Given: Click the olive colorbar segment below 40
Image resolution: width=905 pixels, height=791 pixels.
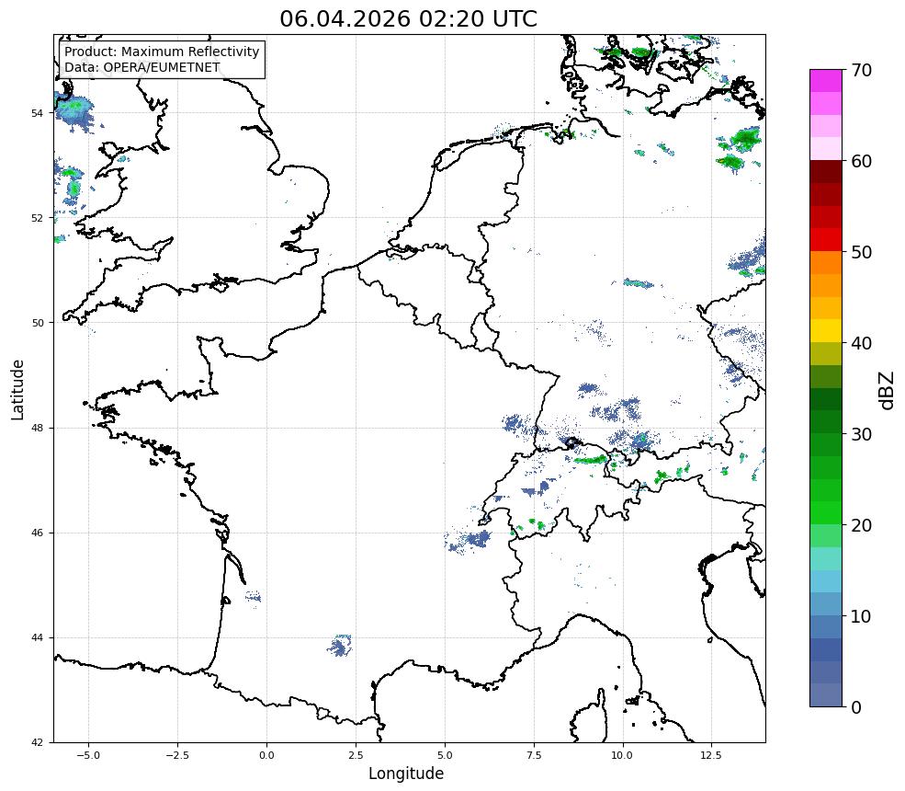Looking at the screenshot, I should [x=826, y=354].
